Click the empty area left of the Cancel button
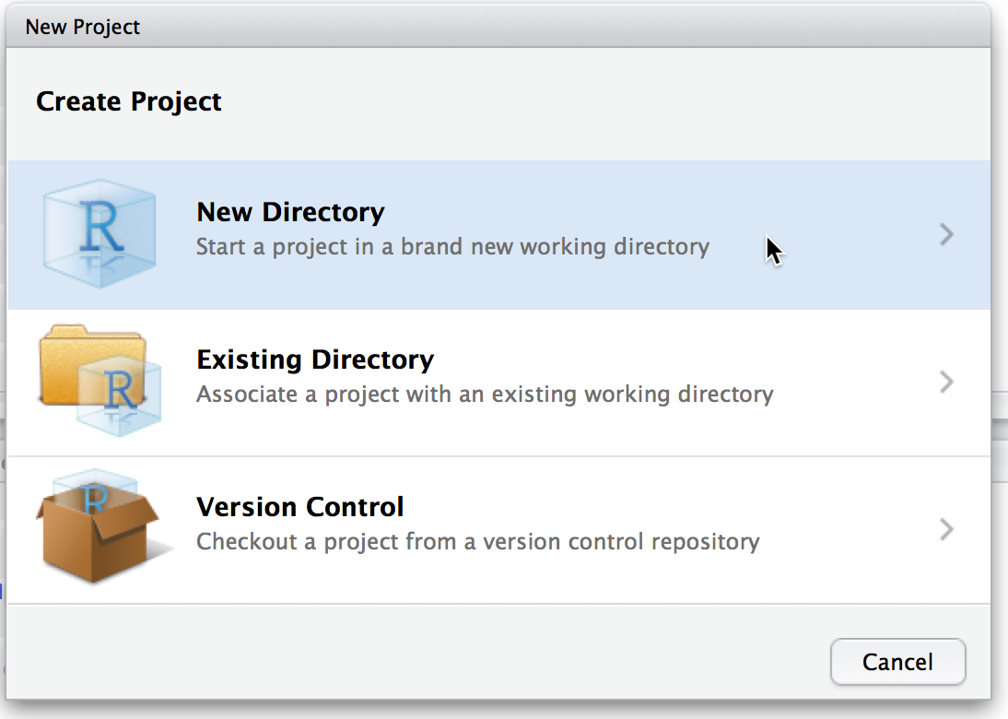Image resolution: width=1008 pixels, height=719 pixels. 461,662
